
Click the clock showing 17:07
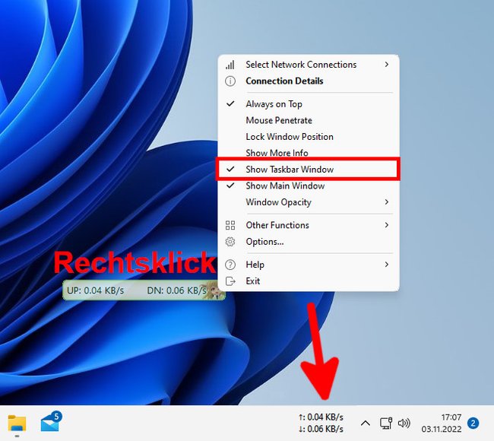click(451, 417)
